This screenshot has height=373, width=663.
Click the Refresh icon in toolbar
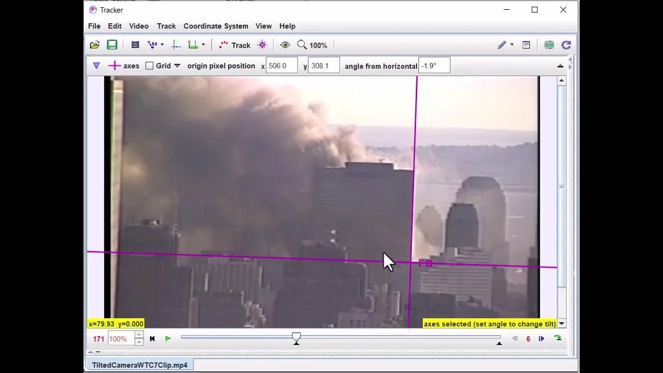click(566, 45)
